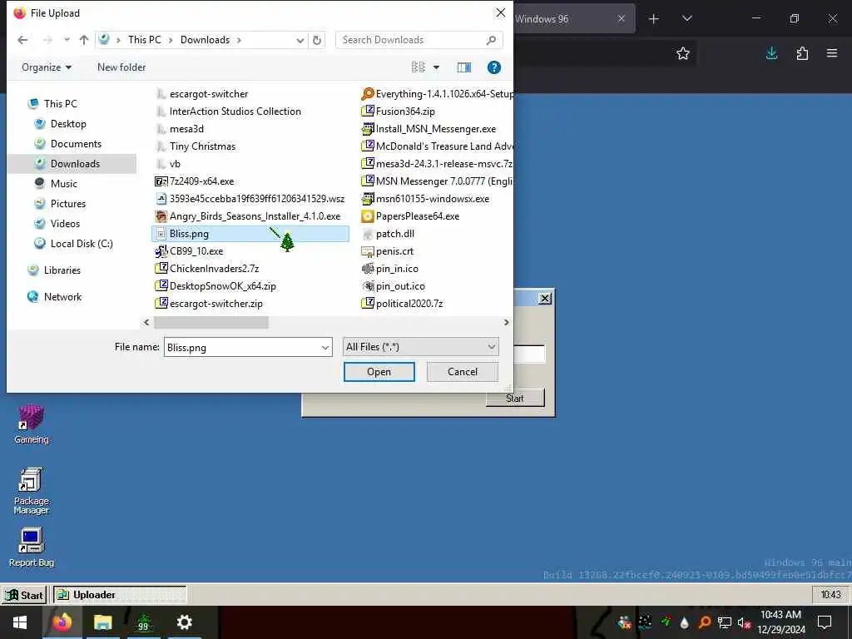
Task: Click the file list scroll left arrow
Action: 146,322
